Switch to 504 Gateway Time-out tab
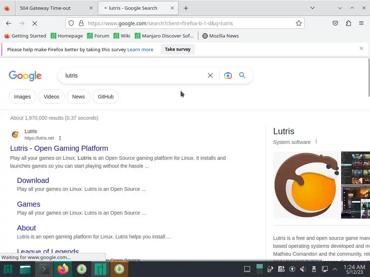Viewport: 370px width, 277px height. [x=45, y=8]
